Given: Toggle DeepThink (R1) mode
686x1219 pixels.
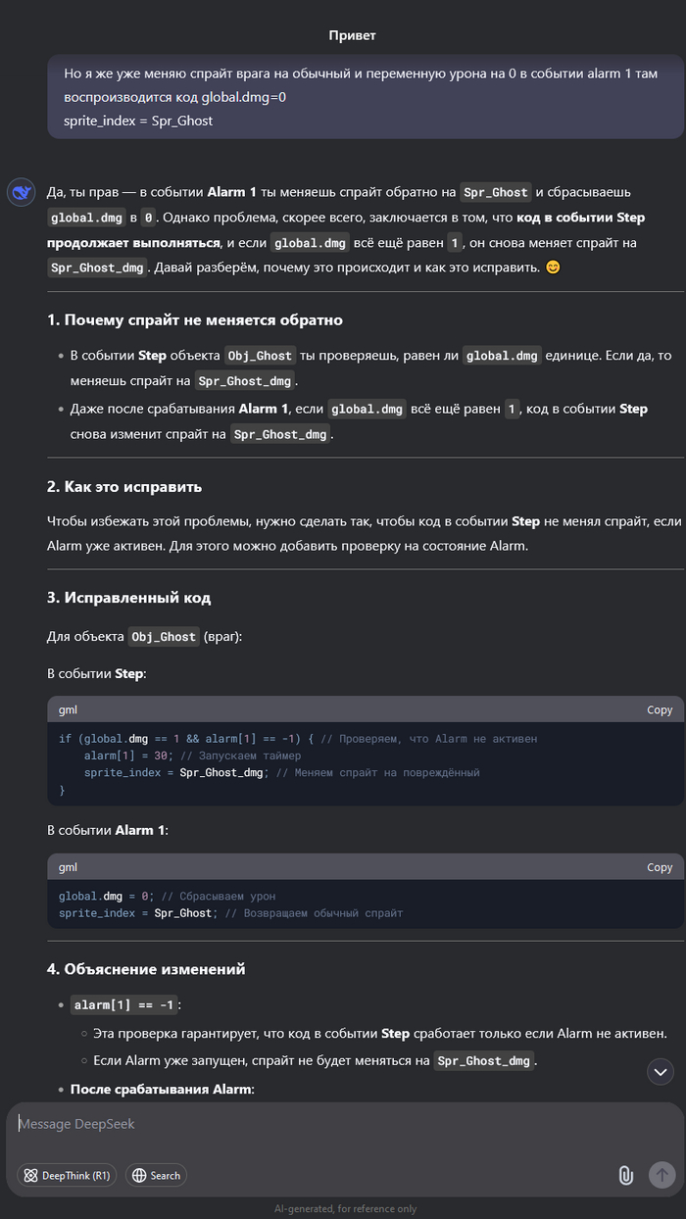Looking at the screenshot, I should [67, 1175].
